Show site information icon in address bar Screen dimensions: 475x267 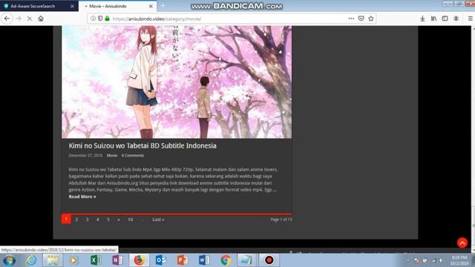click(94, 19)
